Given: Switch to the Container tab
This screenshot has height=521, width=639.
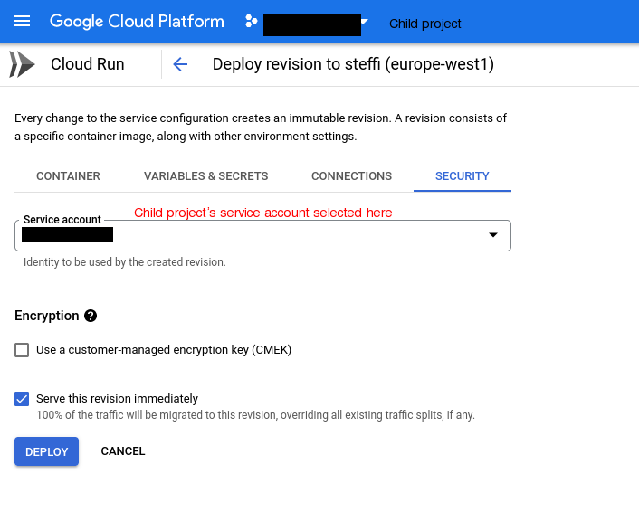Looking at the screenshot, I should [x=68, y=176].
